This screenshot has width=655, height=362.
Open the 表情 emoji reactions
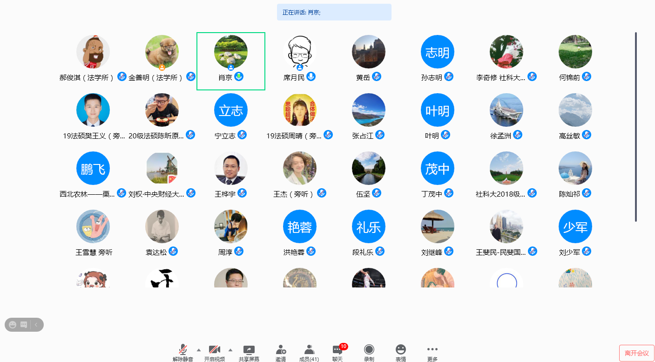tap(400, 353)
